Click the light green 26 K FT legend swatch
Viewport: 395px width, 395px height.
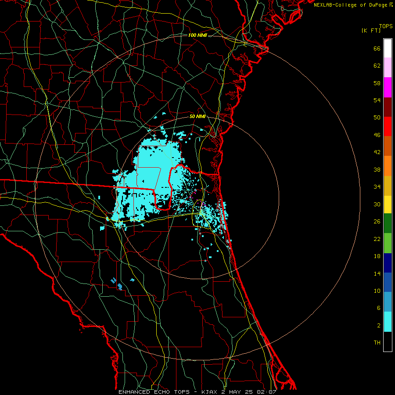(388, 243)
